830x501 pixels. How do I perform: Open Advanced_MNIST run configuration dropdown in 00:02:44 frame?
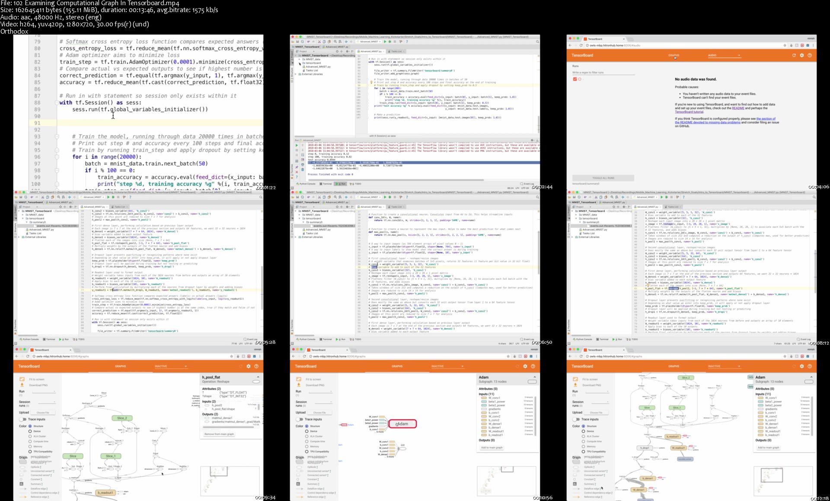click(370, 42)
